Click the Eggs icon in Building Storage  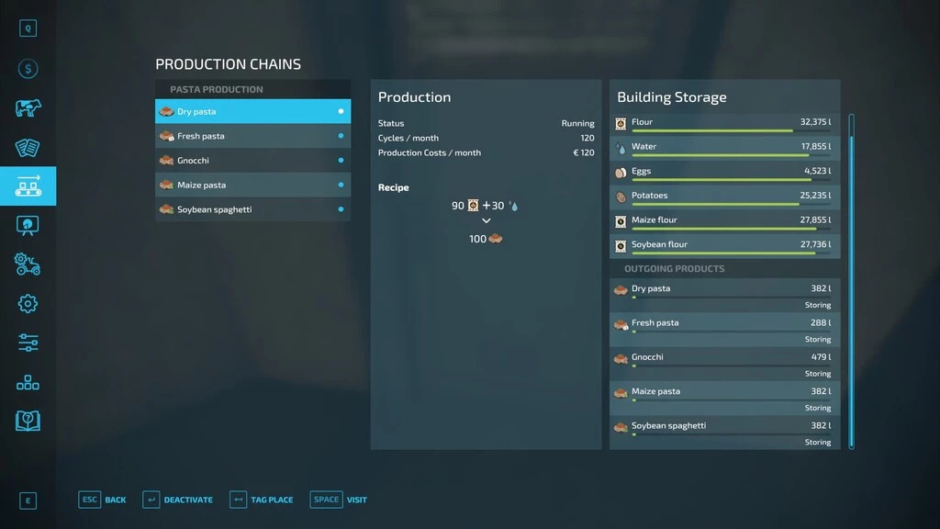click(x=621, y=173)
